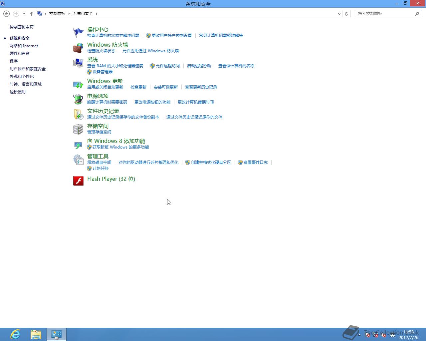Click 释放磁盘空间 link
The height and width of the screenshot is (341, 426).
[x=99, y=163]
